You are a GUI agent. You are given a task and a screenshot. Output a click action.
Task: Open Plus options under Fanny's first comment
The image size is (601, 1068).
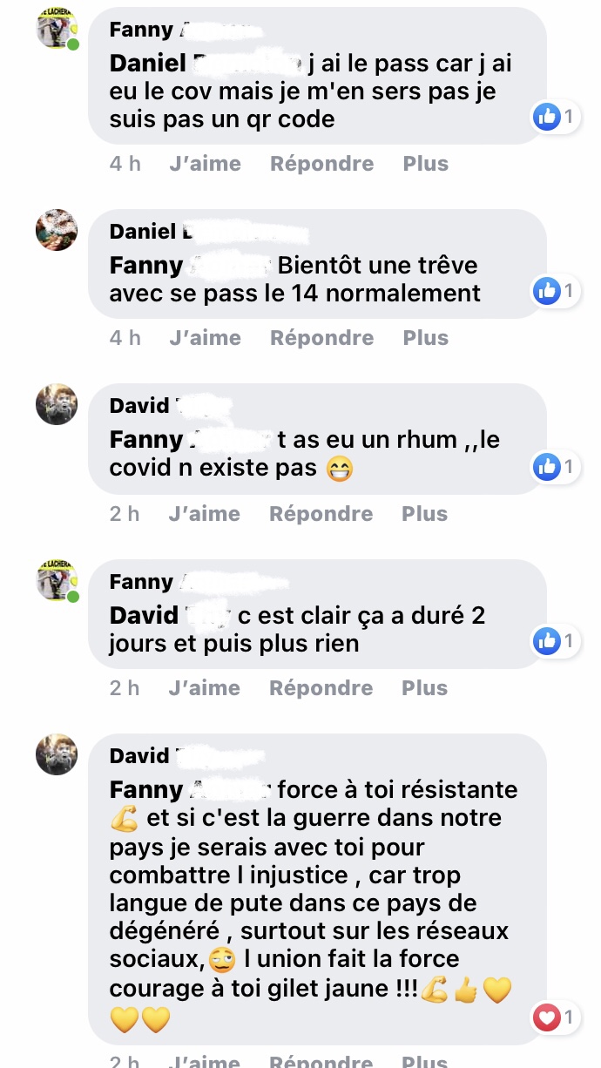pyautogui.click(x=426, y=164)
